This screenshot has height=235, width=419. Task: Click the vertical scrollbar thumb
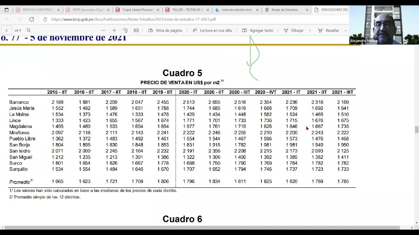pyautogui.click(x=416, y=130)
